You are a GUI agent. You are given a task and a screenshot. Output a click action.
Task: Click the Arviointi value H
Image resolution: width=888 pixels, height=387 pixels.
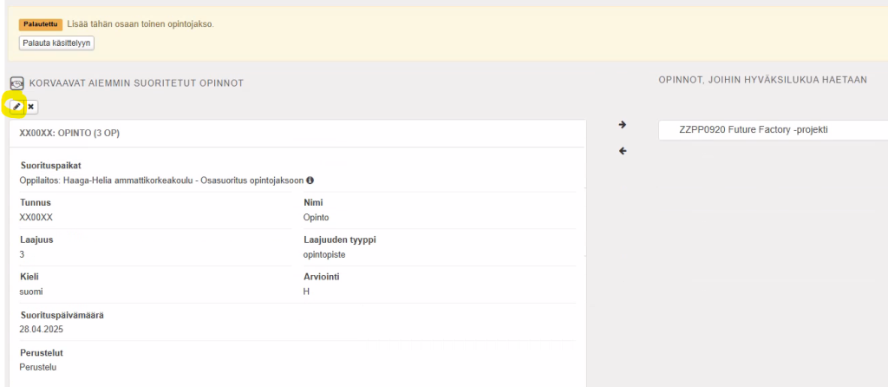pos(306,292)
